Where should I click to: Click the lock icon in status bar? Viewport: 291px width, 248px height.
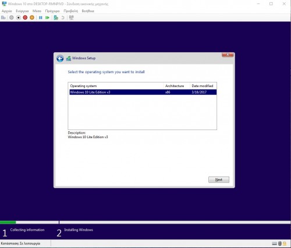(x=285, y=243)
